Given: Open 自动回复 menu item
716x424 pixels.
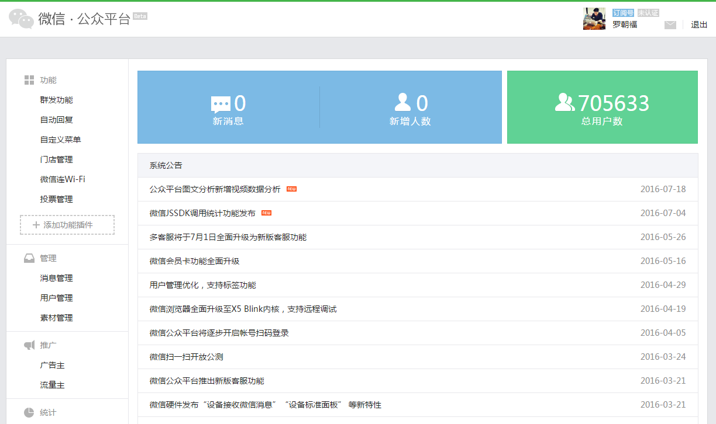Looking at the screenshot, I should pyautogui.click(x=57, y=120).
